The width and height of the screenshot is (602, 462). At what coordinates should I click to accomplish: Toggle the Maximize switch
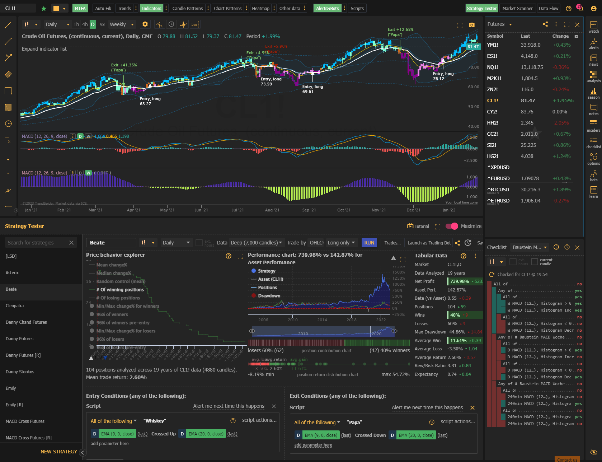coord(452,226)
